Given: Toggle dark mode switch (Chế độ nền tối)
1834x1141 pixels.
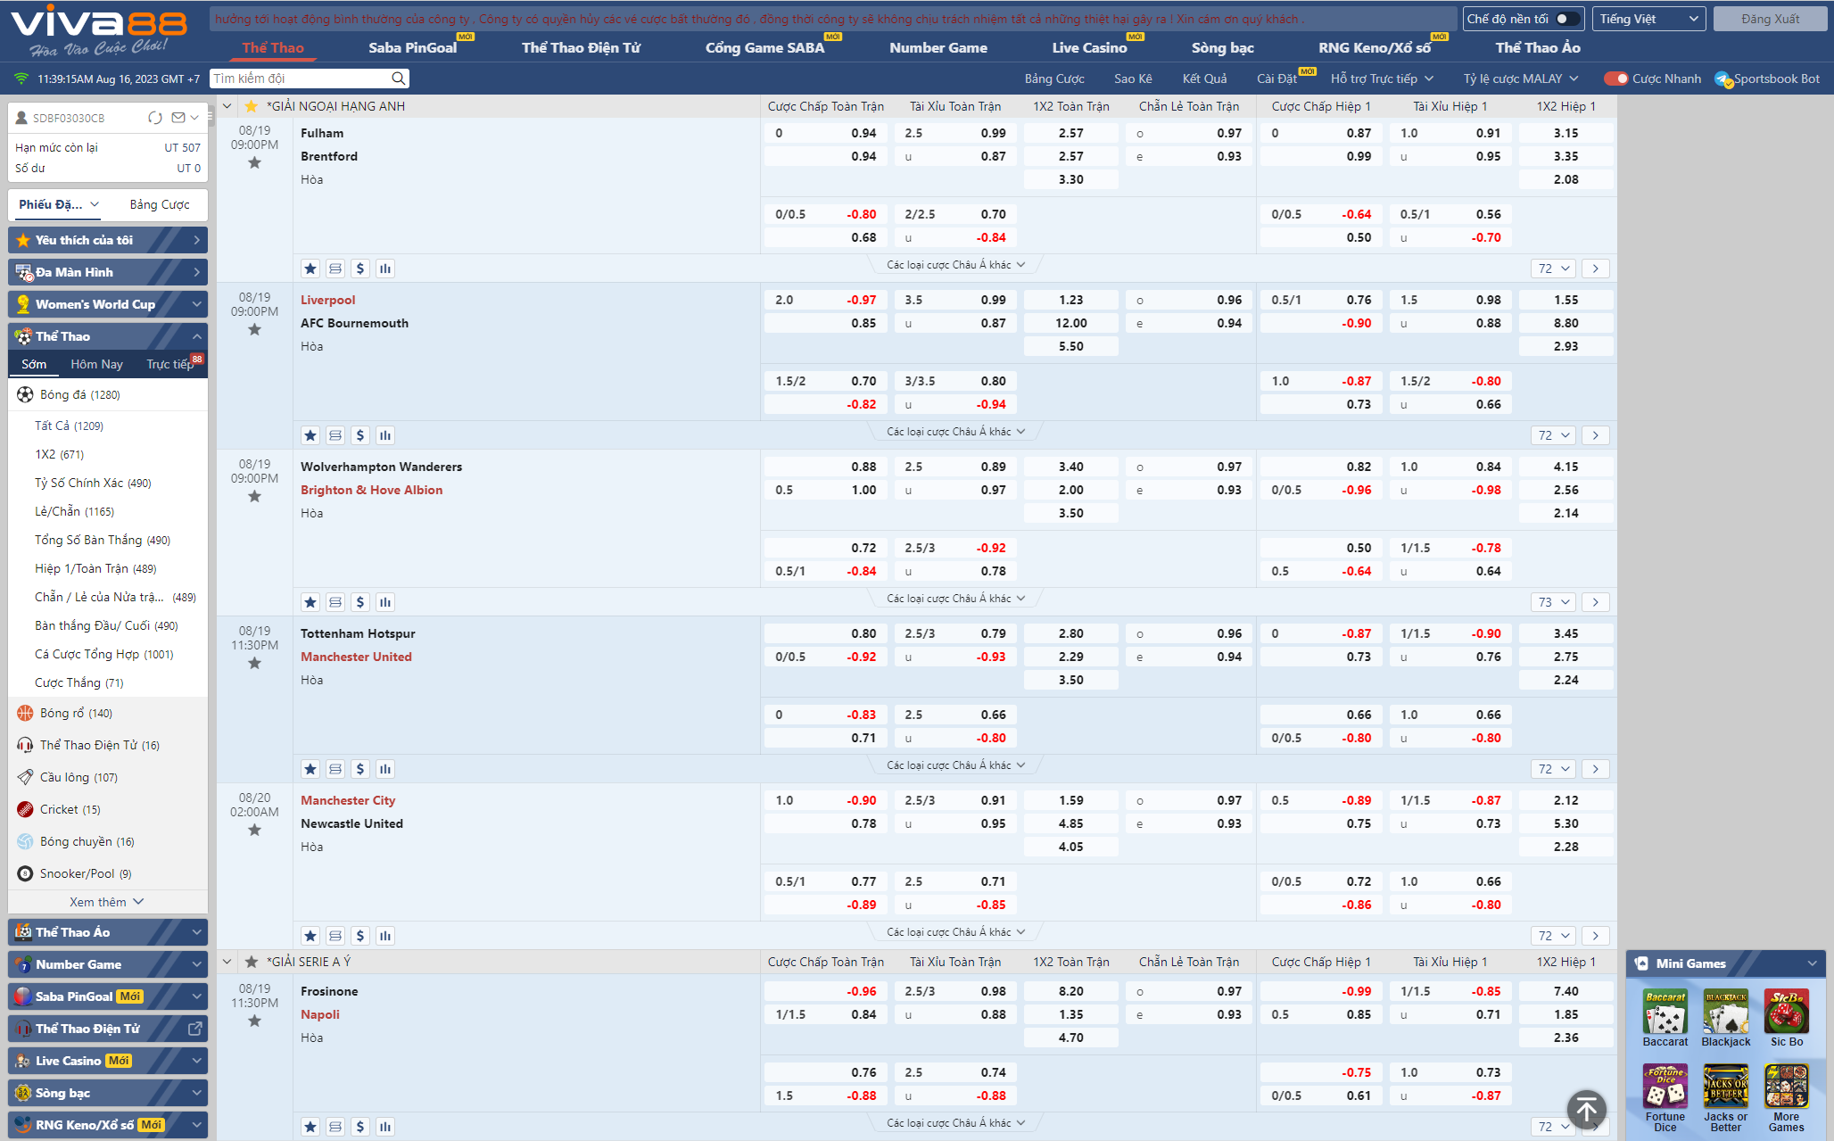Looking at the screenshot, I should (x=1567, y=19).
